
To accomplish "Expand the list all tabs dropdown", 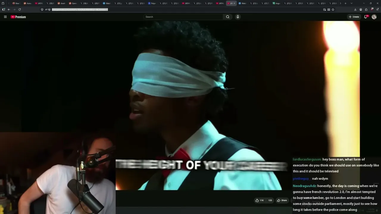I will point(352,3).
